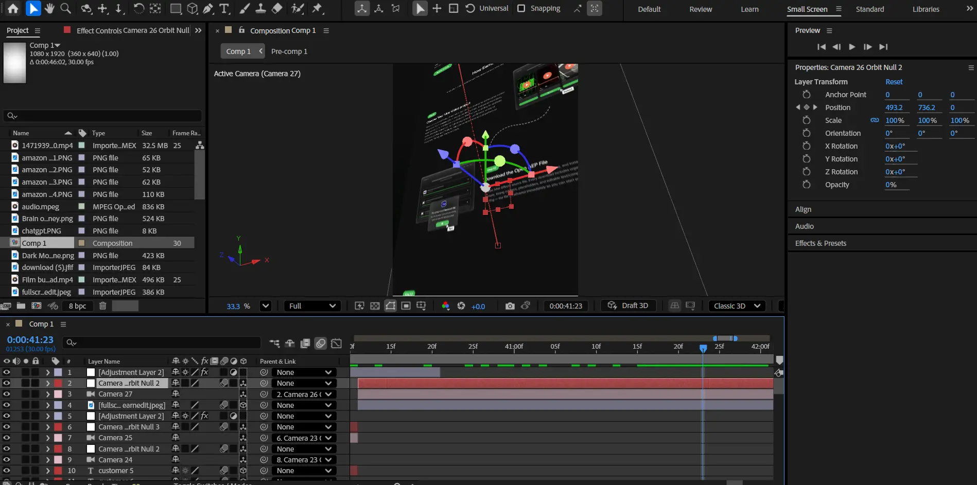Screen dimensions: 977x485
Task: Expand the customer 5 layer properties
Action: tap(47, 471)
